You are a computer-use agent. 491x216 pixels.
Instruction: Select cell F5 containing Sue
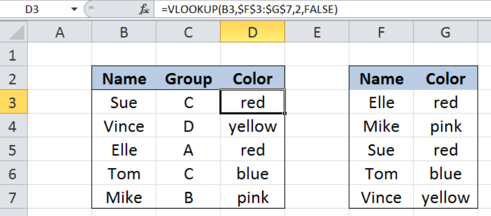pyautogui.click(x=381, y=149)
